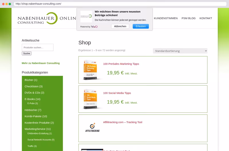229x151 pixels.
Task: Open the Affilitracking.com – Tracking Tool link
Action: [123, 122]
